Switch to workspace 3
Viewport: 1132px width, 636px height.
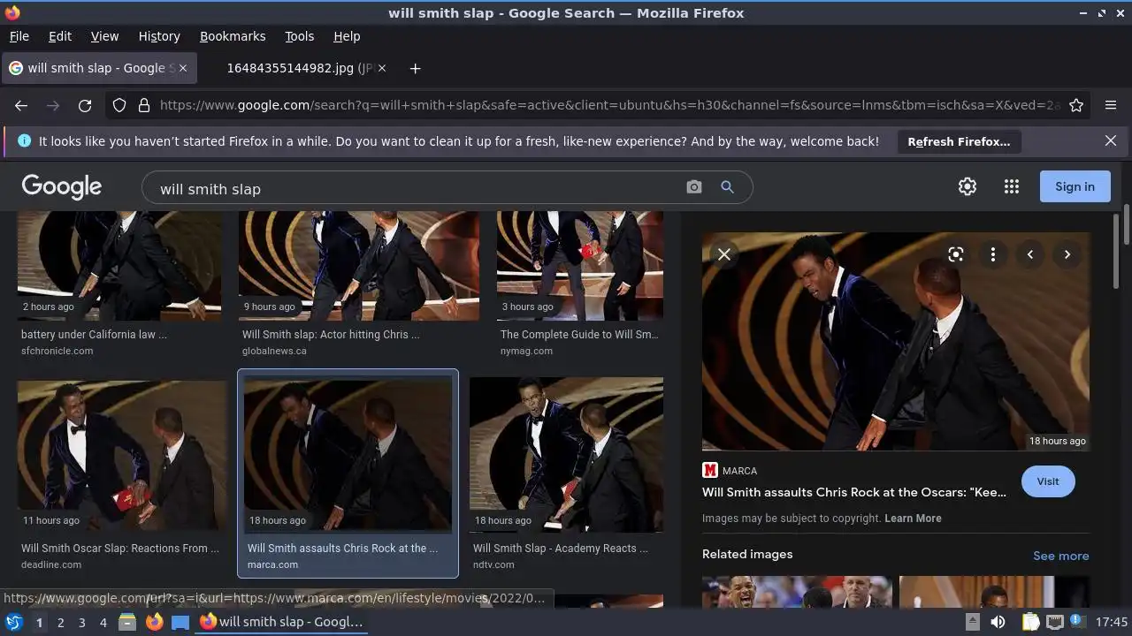point(81,622)
